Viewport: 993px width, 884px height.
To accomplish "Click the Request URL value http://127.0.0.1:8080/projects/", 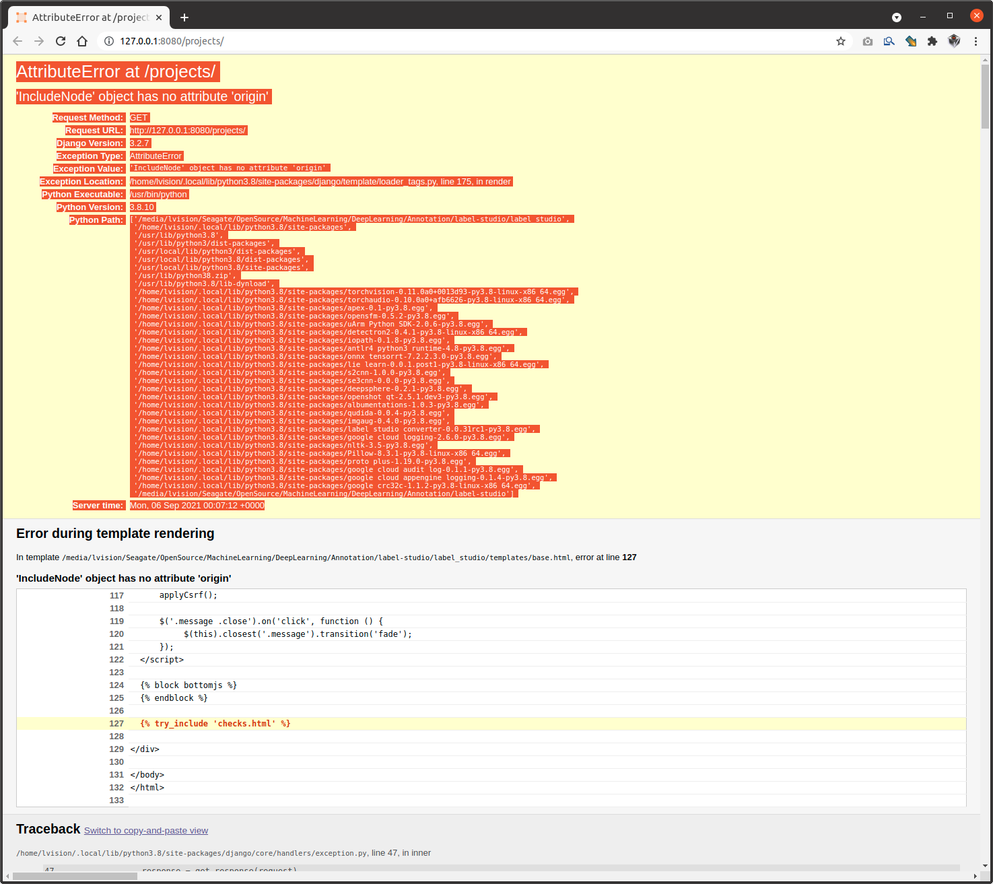I will [189, 131].
